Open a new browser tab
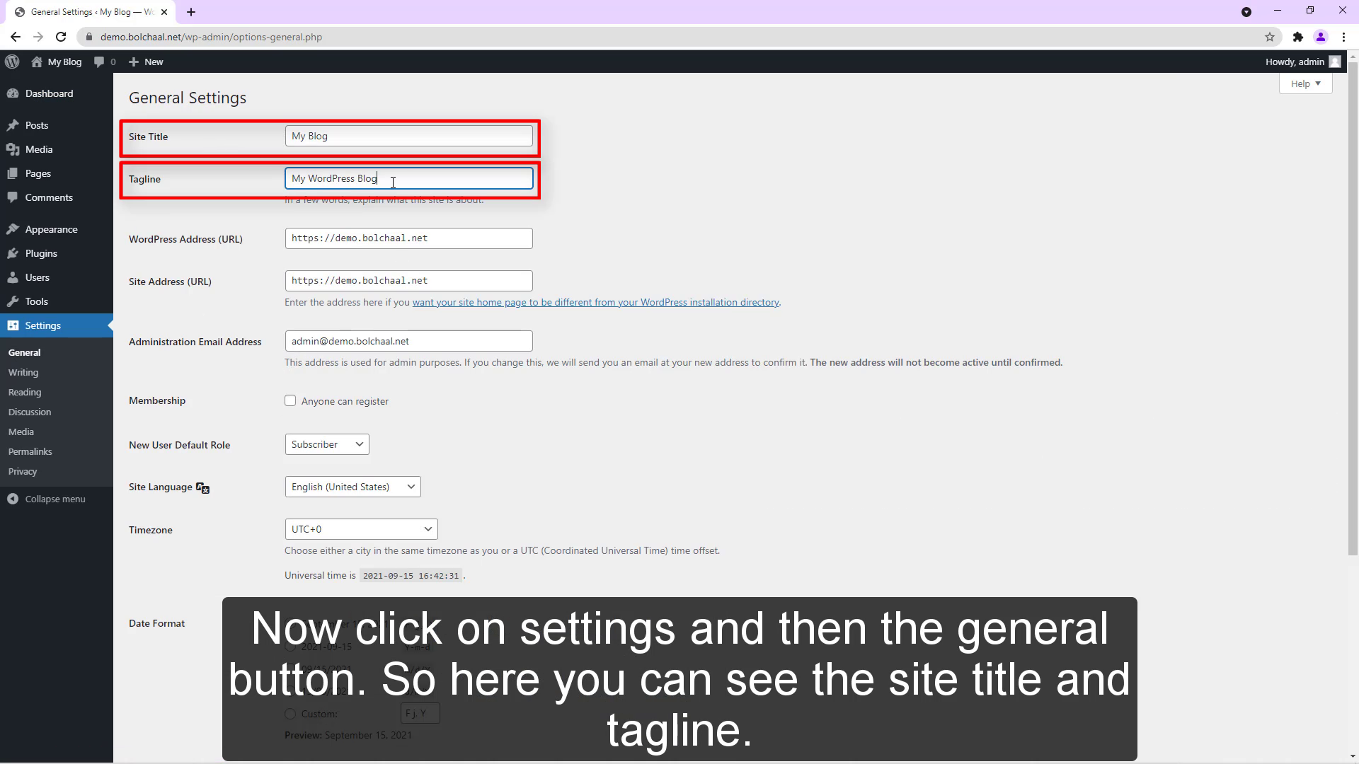The height and width of the screenshot is (764, 1359). tap(191, 12)
